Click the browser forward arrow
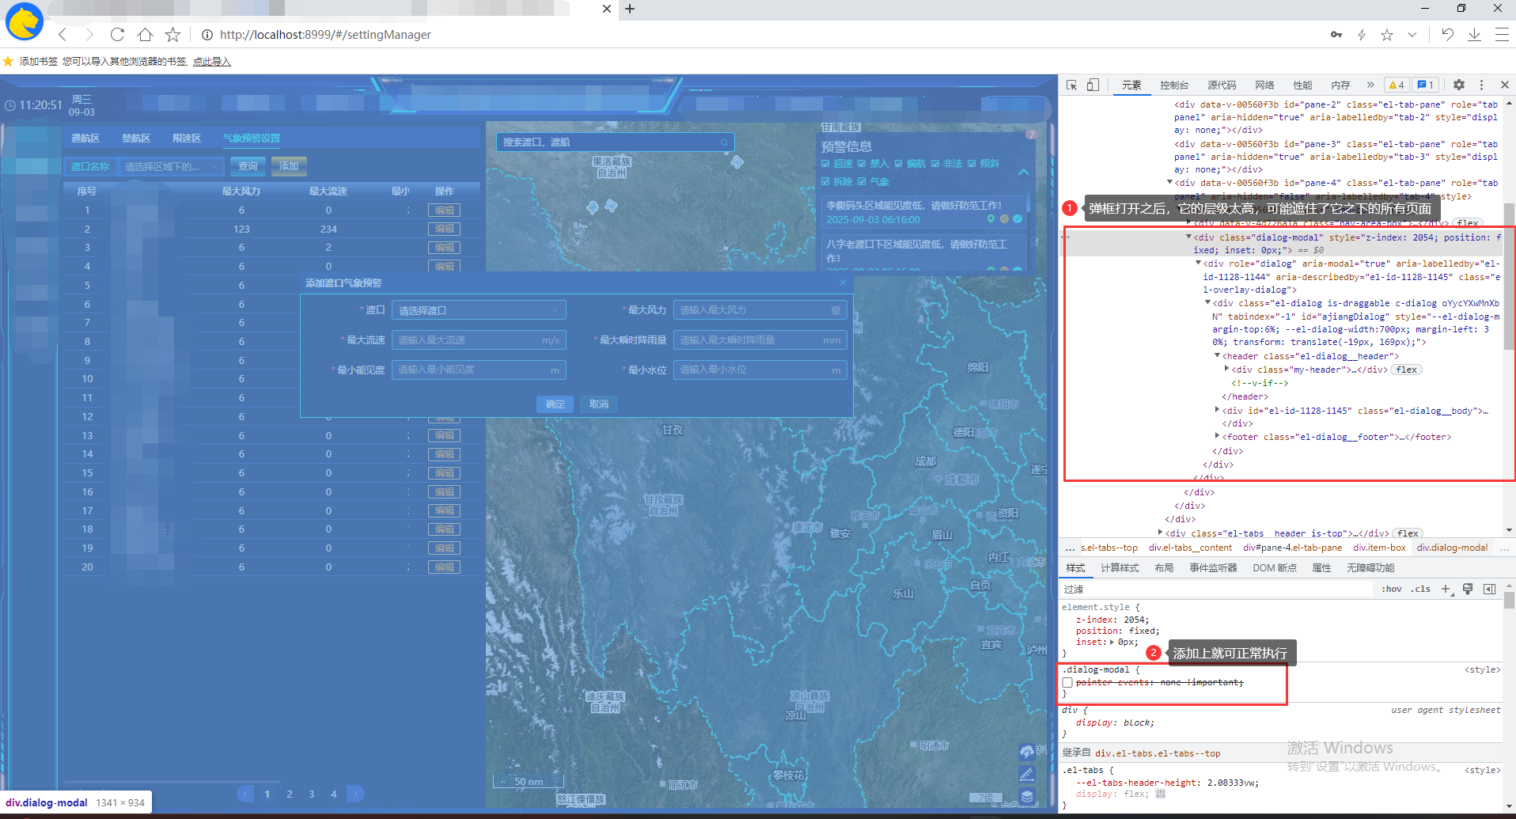This screenshot has width=1516, height=819. [x=89, y=34]
